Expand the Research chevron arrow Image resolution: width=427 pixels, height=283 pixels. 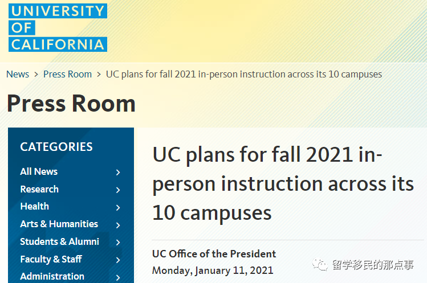click(118, 190)
